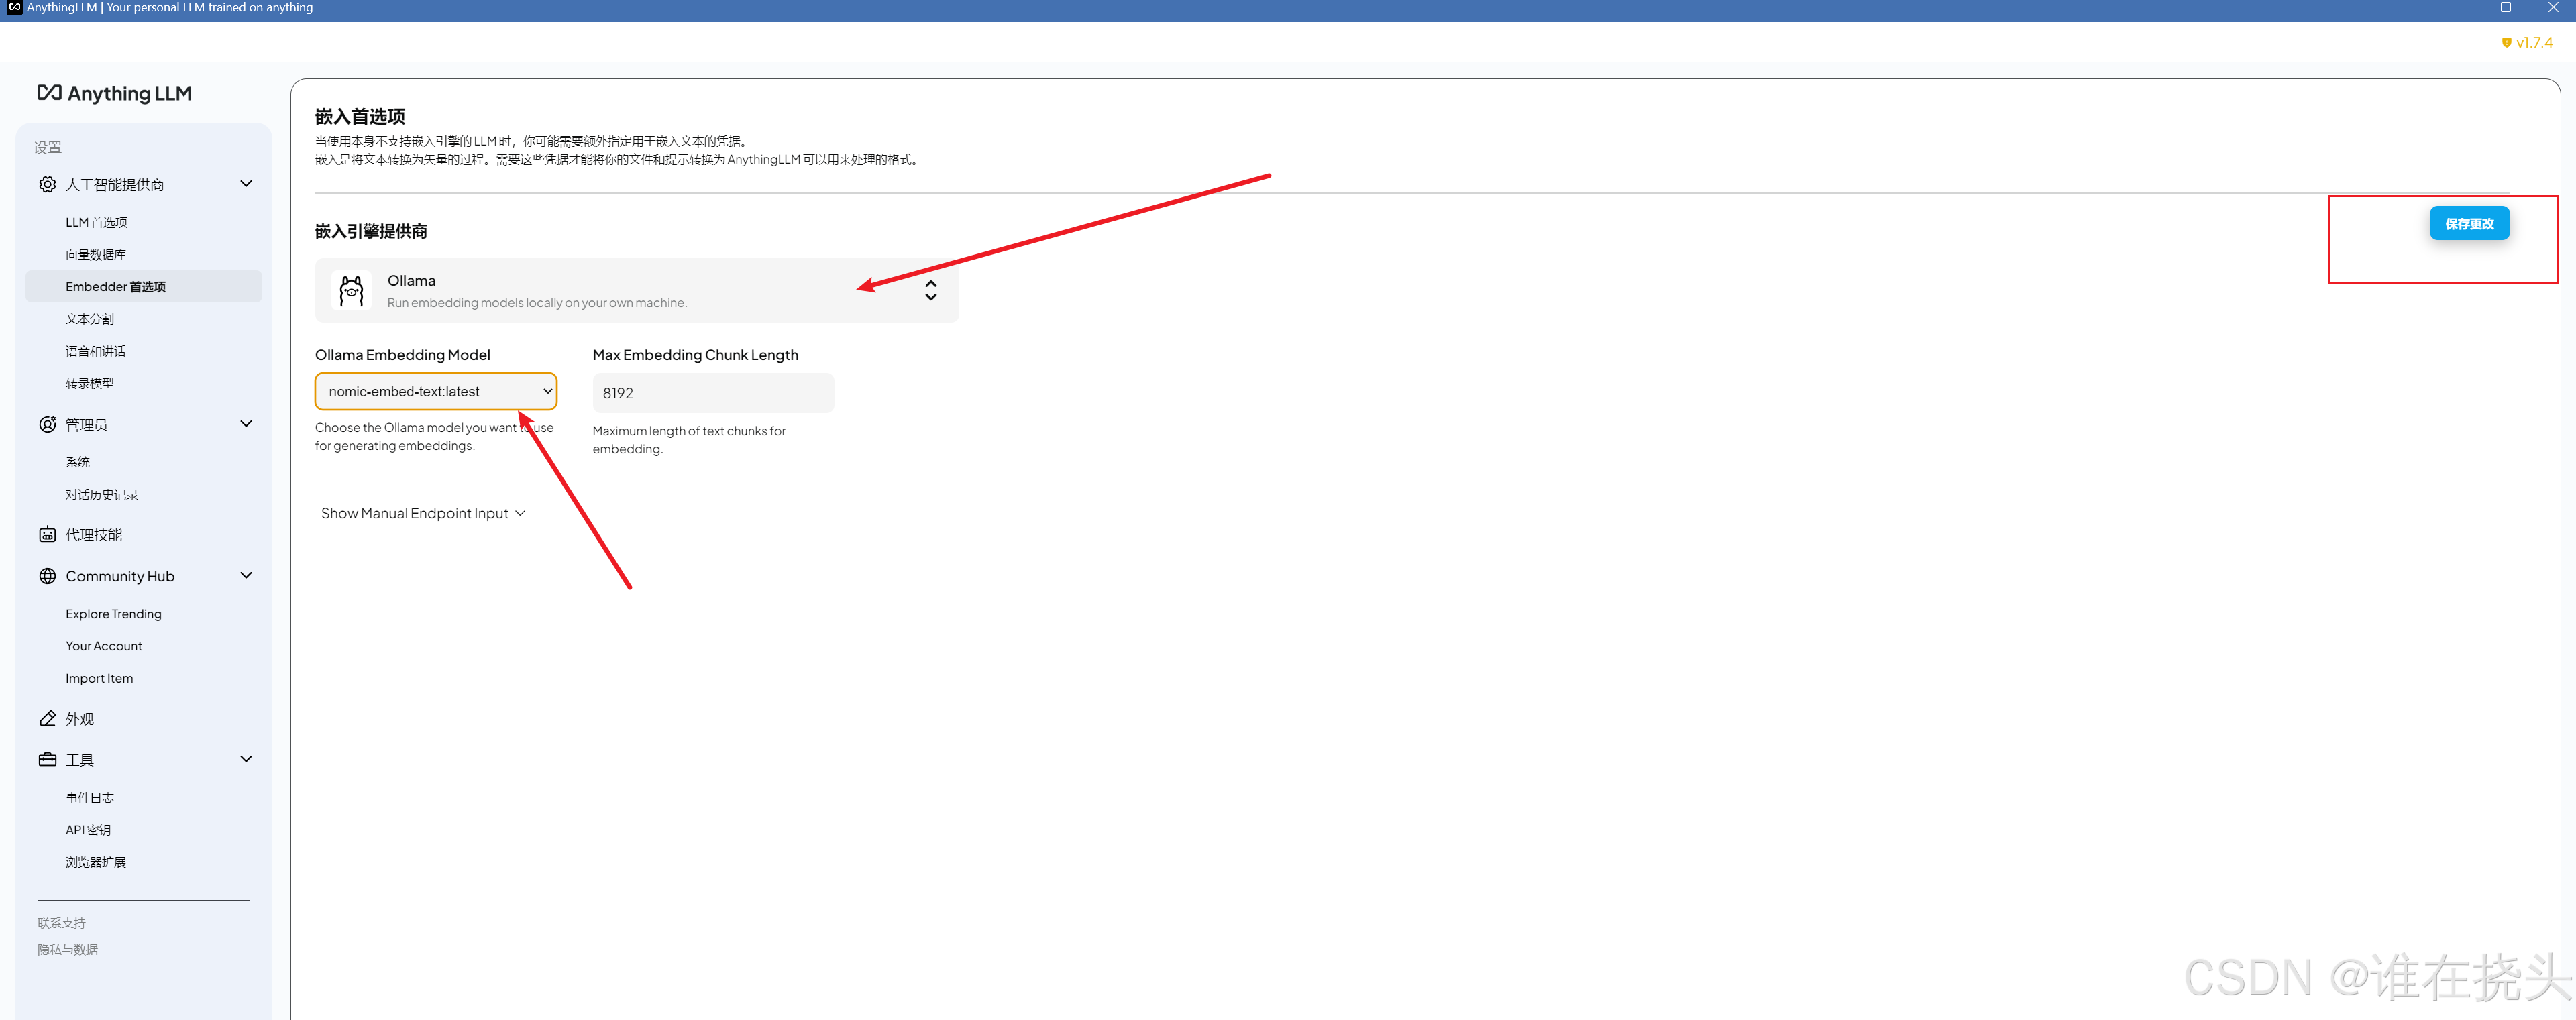Open the nomic-embed-text:latest model dropdown
Screen dimensions: 2576x1020
435,392
